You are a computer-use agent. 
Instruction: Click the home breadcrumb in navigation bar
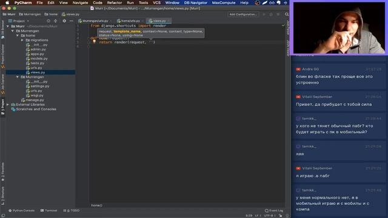click(51, 15)
